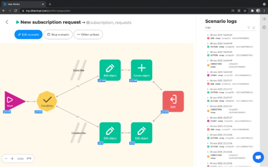
Task: Navigate back in the browser
Action: pos(4,11)
